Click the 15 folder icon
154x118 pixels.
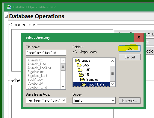tap(81, 75)
